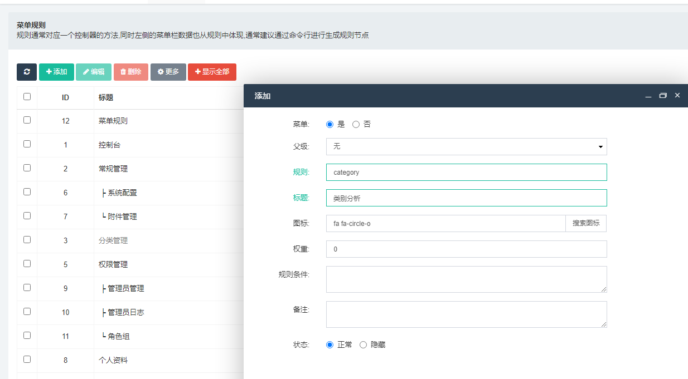Click the trash icon on 删除 button
The image size is (688, 379).
(123, 72)
